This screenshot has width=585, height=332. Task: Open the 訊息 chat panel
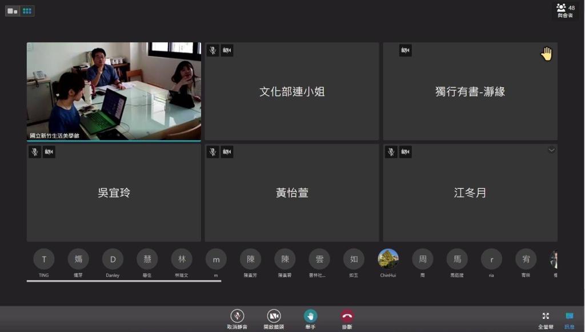[x=569, y=316]
